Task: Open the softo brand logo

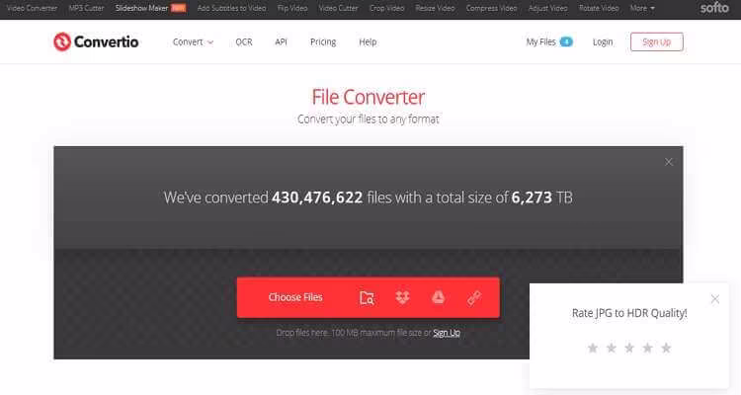Action: click(714, 8)
